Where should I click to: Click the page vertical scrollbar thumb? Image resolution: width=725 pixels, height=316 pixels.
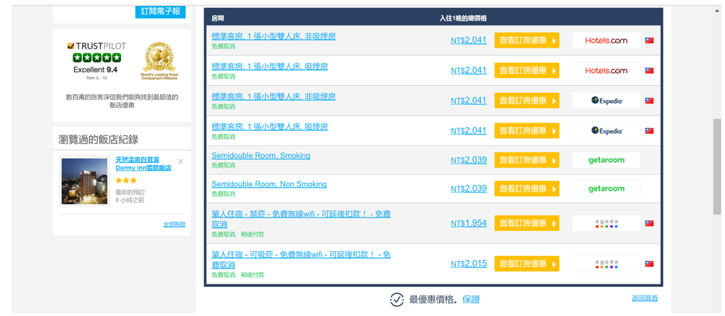coord(717,167)
